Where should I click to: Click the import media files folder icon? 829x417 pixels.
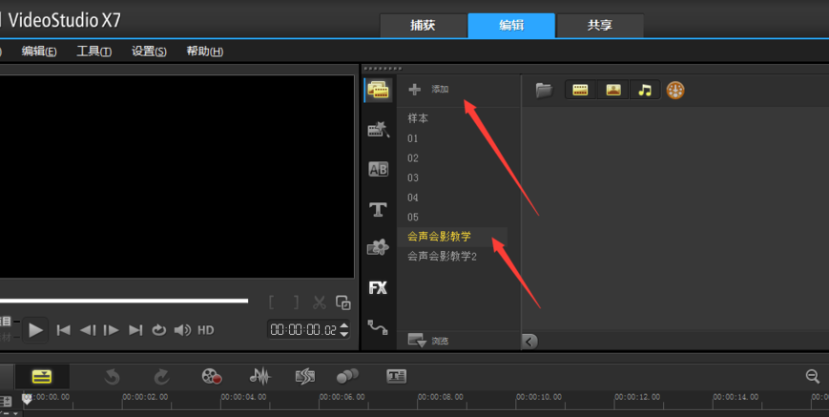click(x=544, y=91)
